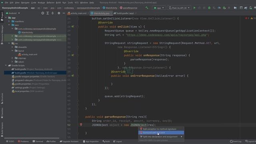Click the Collapse All icon in Project panel
This screenshot has width=256, height=144.
coord(52,13)
